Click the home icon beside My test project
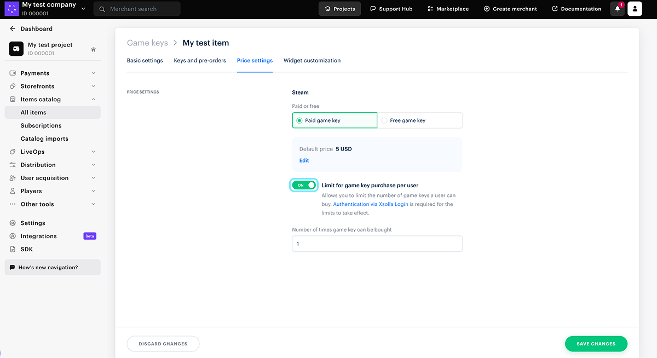This screenshot has height=358, width=657. (x=94, y=49)
